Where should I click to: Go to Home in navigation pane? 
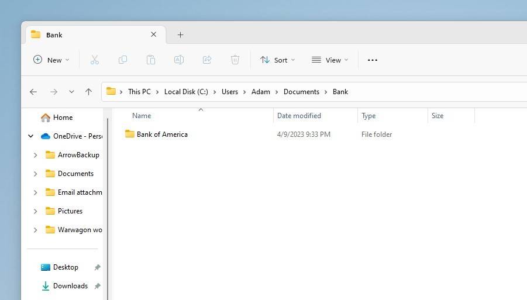coord(63,117)
